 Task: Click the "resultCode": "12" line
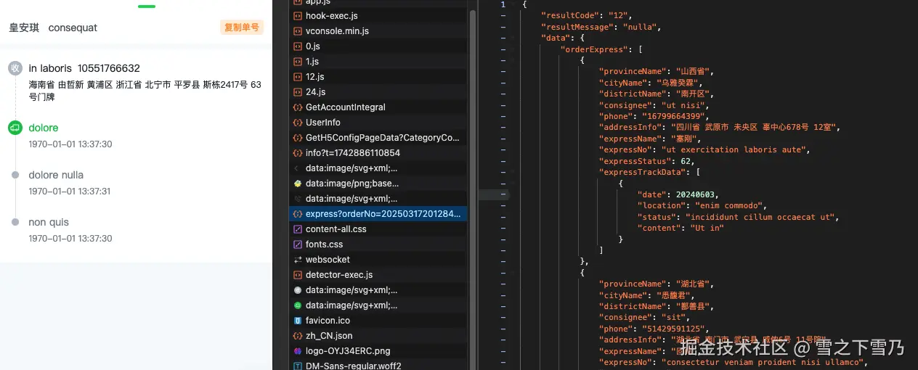pyautogui.click(x=586, y=16)
